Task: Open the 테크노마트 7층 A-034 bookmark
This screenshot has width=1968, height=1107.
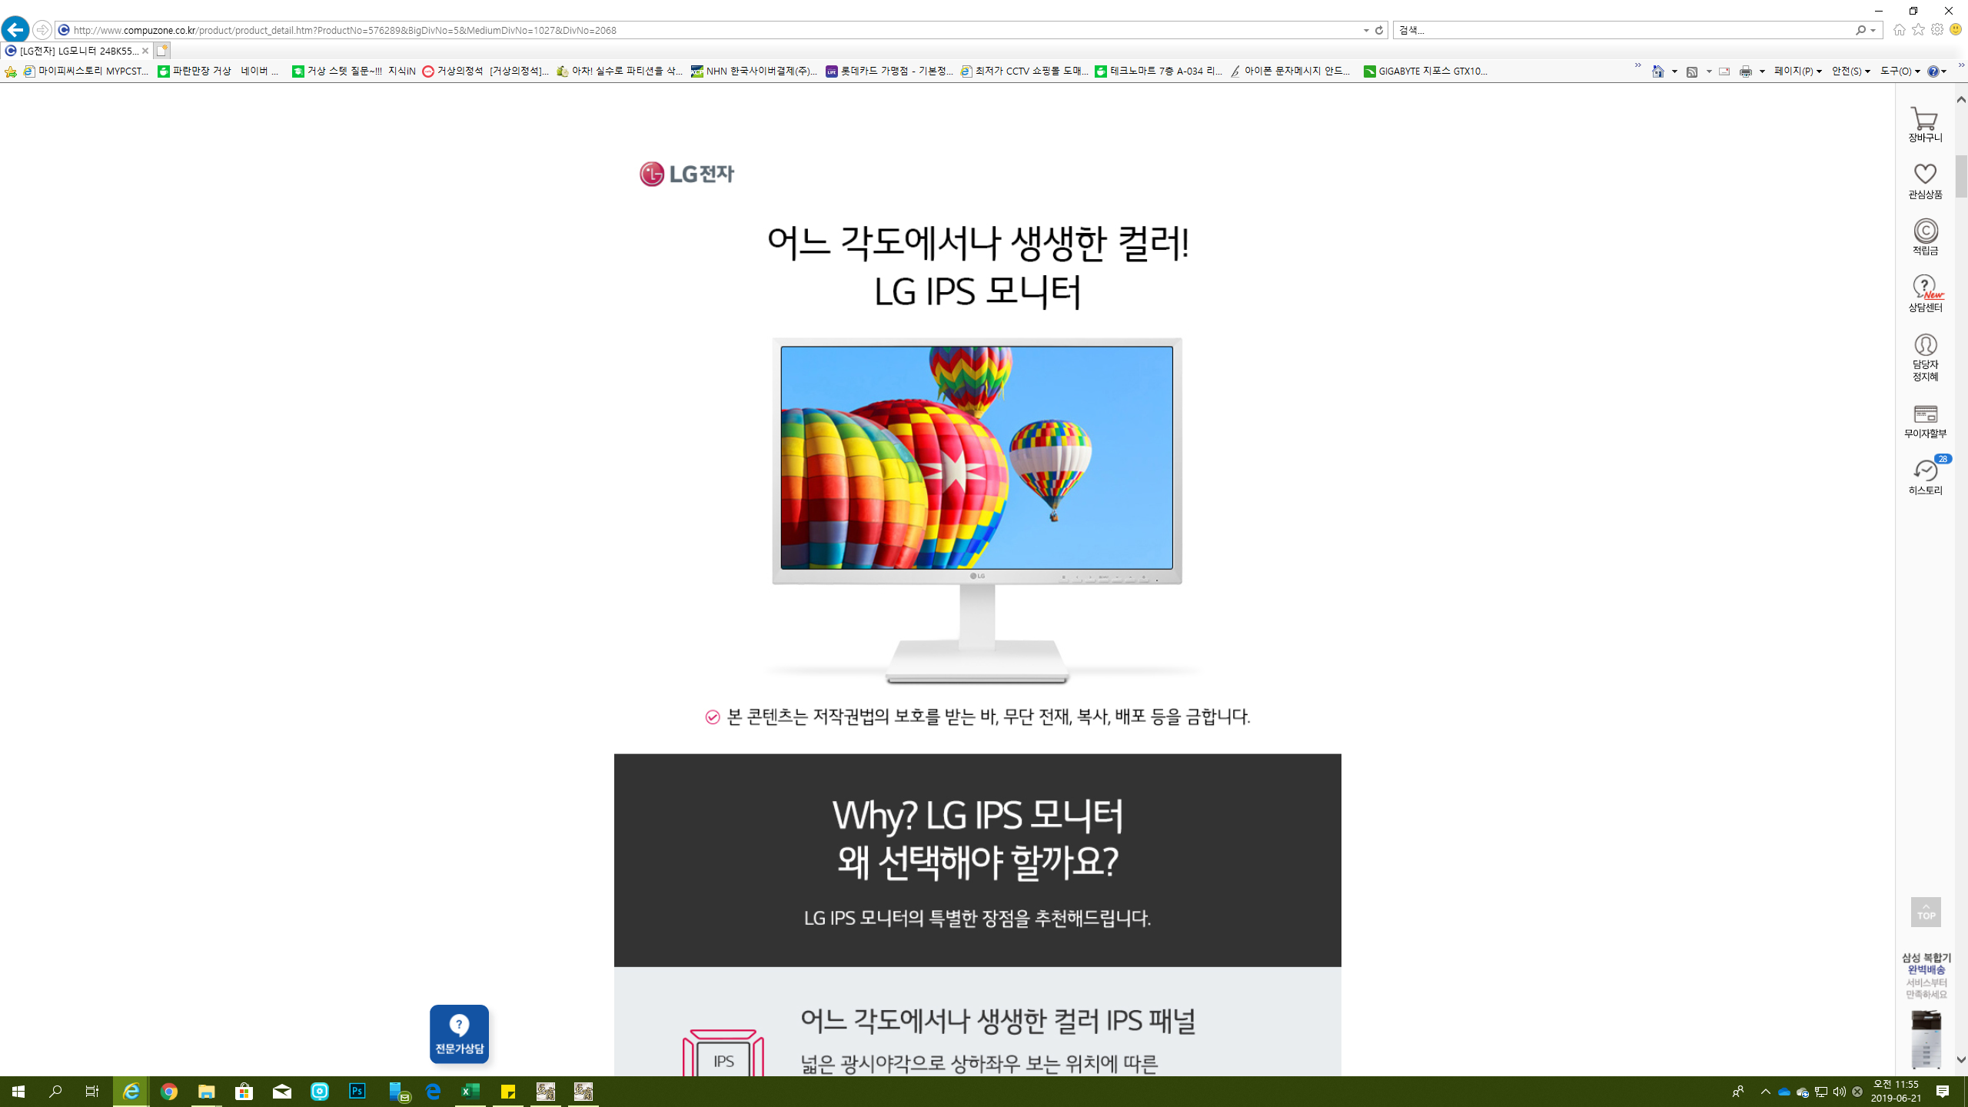Action: [1159, 71]
